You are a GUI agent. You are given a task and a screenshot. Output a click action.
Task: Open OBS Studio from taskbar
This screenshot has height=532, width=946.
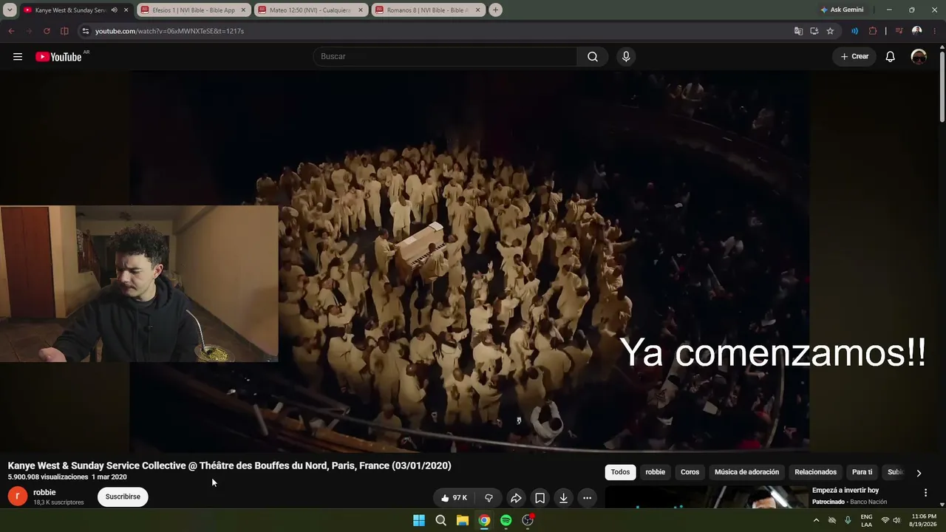pyautogui.click(x=528, y=520)
